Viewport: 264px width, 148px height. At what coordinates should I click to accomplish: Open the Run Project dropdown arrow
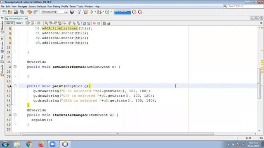coord(95,12)
